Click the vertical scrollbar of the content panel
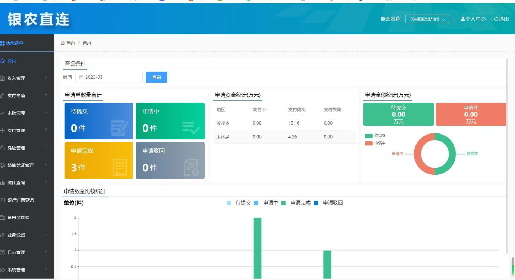Image resolution: width=515 pixels, height=280 pixels. coord(507,155)
